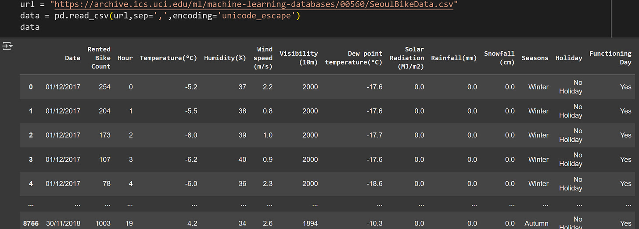Click the Rented Bike Count column header
The width and height of the screenshot is (639, 229).
(99, 58)
